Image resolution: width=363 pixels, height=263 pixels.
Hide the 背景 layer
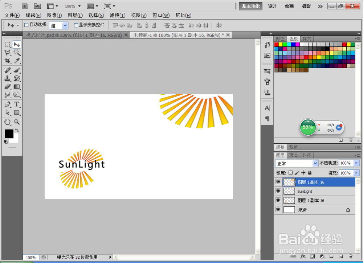tap(278, 210)
